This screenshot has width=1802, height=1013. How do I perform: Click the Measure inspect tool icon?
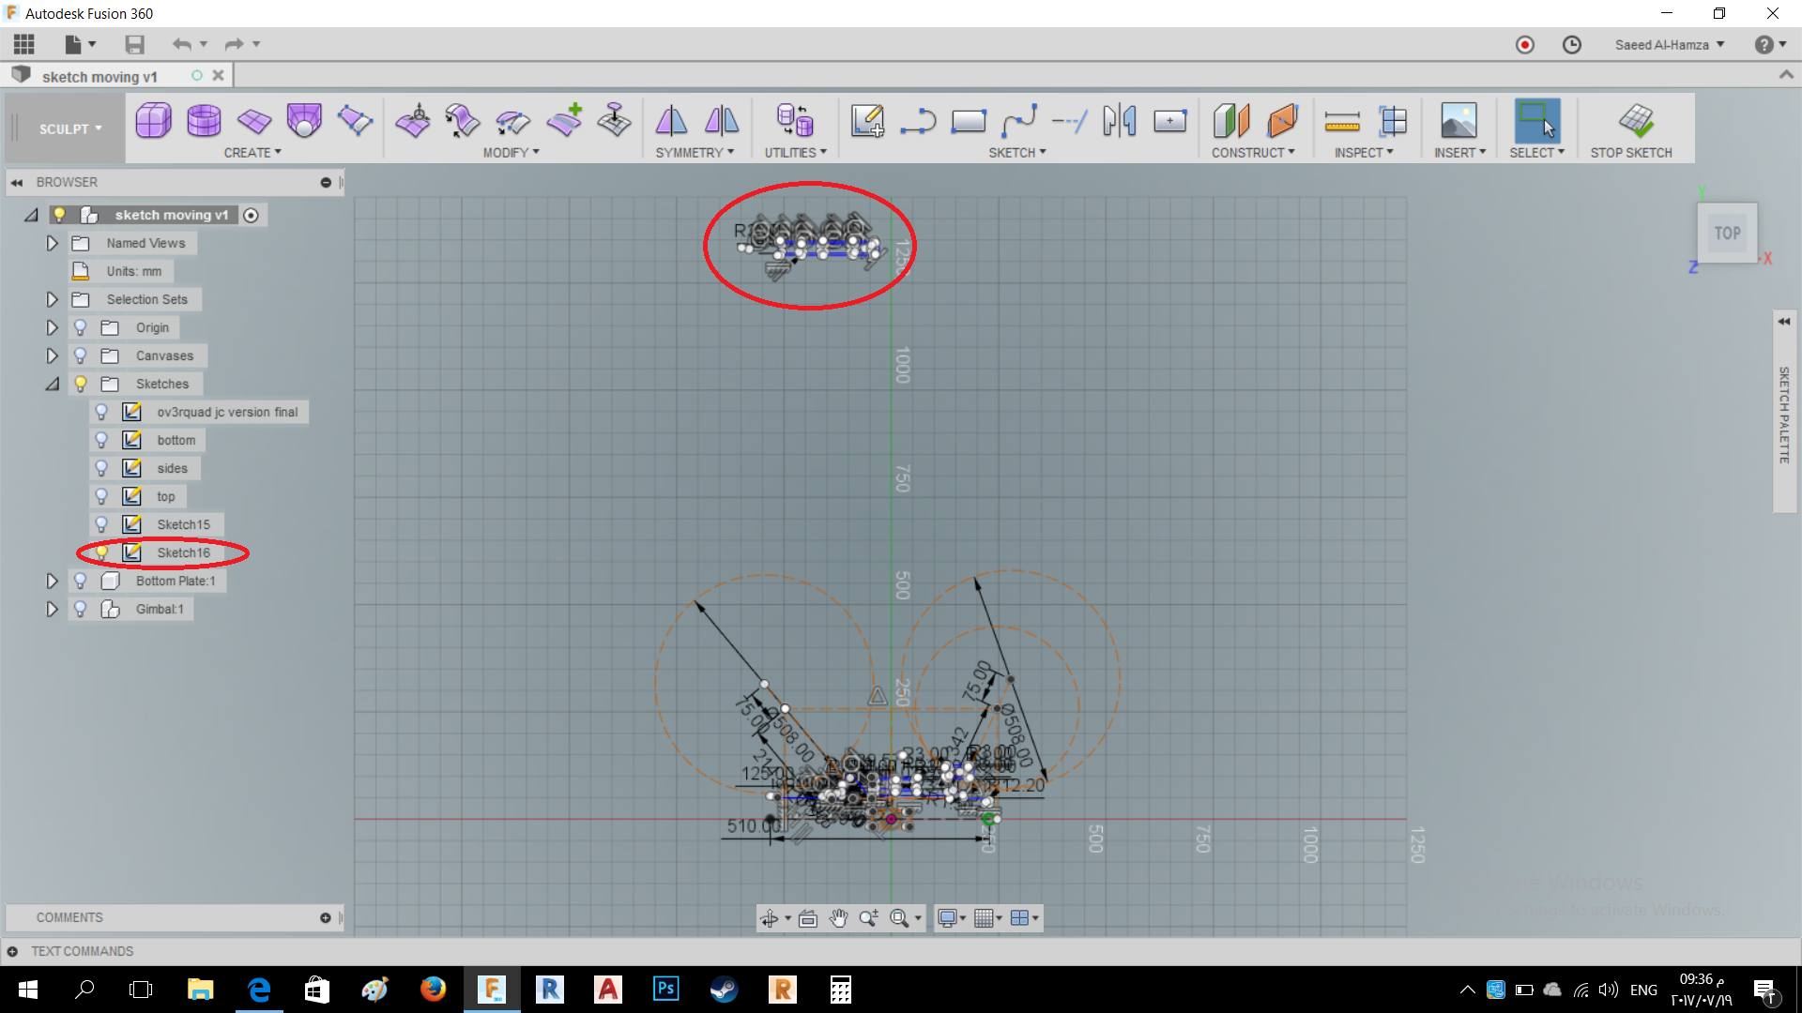click(1342, 121)
